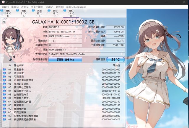Image resolution: width=189 pixels, height=128 pixels.
Task: Click the CrystalDiskInfo app icon in title bar
Action: 3,2
